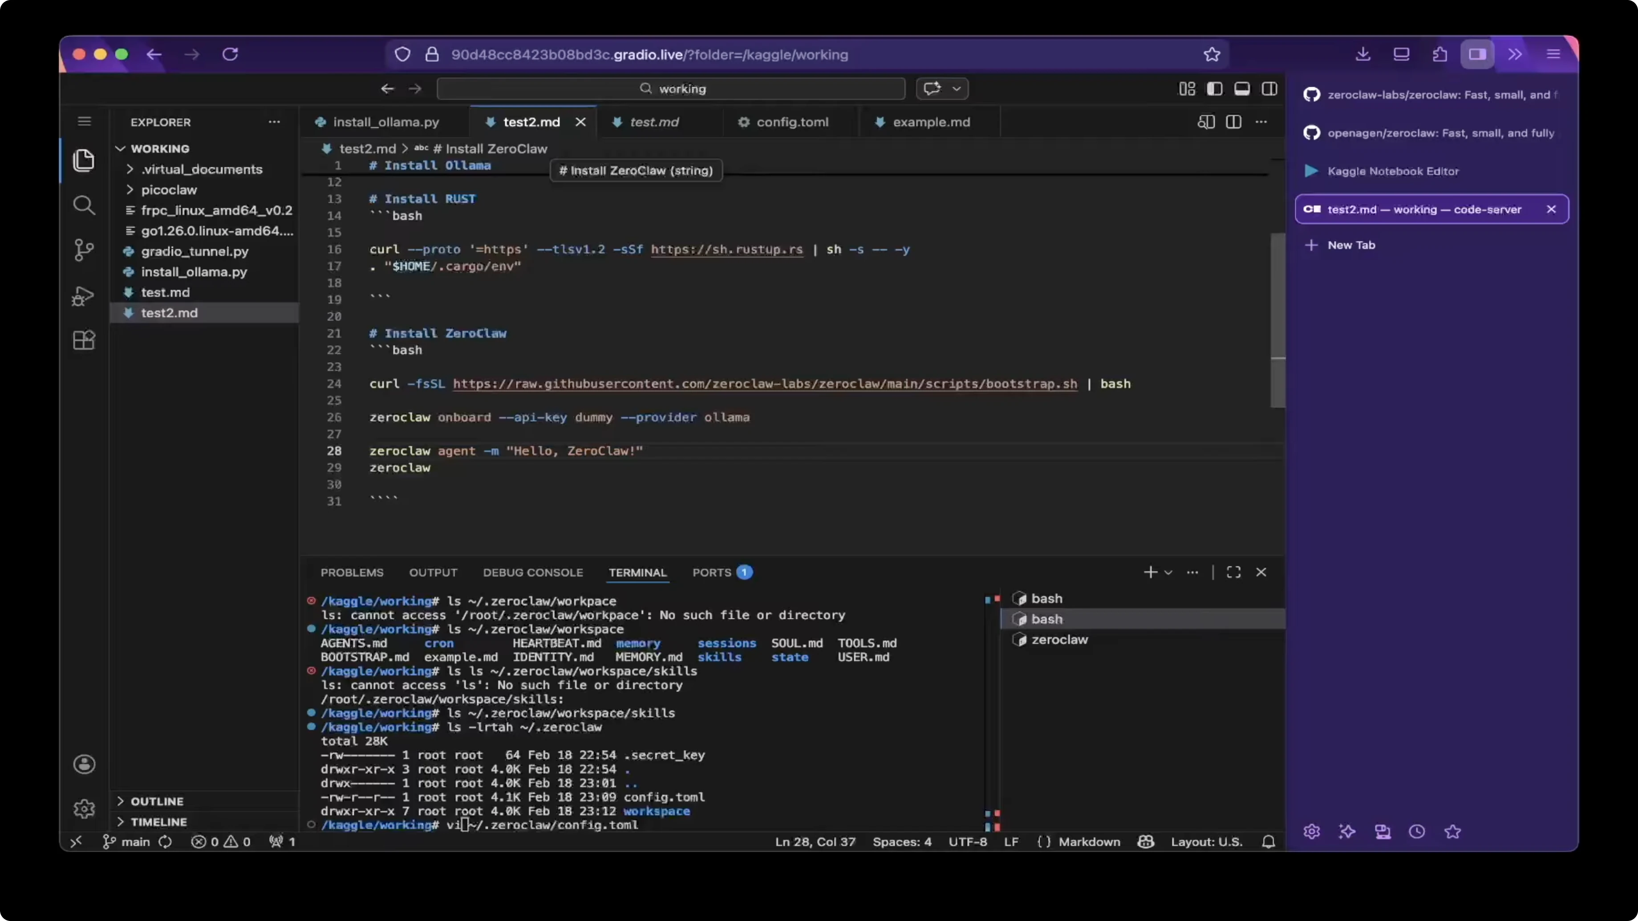
Task: Open markdown preview to the side
Action: click(1206, 122)
